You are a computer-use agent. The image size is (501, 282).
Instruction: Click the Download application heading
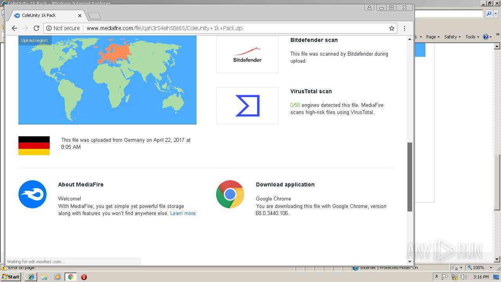285,184
